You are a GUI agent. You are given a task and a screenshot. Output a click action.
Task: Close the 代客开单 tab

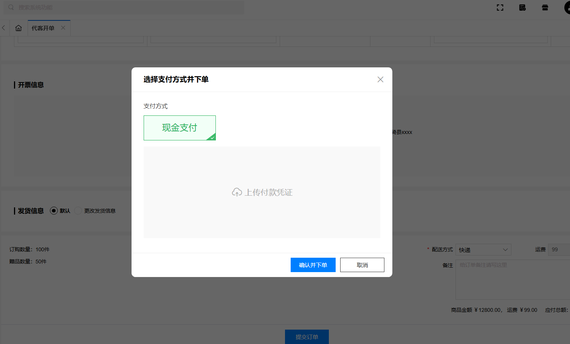pyautogui.click(x=63, y=28)
